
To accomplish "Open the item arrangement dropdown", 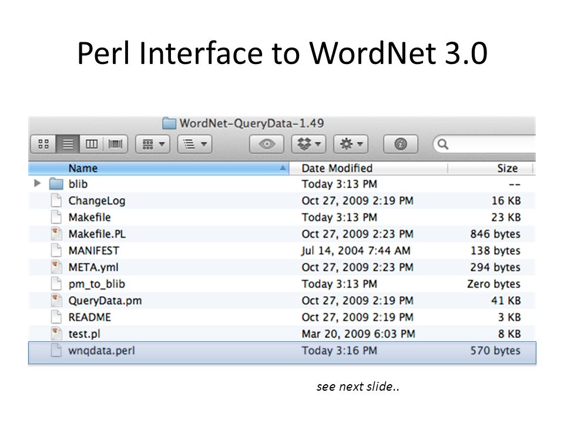I will pyautogui.click(x=153, y=145).
